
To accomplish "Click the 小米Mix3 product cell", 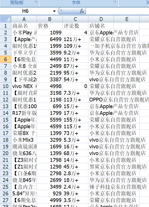I will pos(24,140).
